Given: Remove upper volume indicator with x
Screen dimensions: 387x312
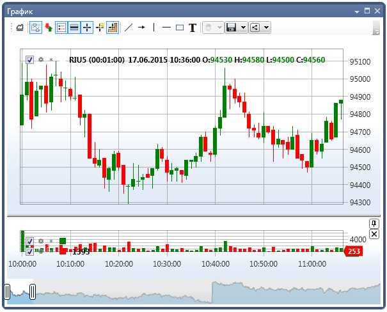Looking at the screenshot, I should (51, 241).
